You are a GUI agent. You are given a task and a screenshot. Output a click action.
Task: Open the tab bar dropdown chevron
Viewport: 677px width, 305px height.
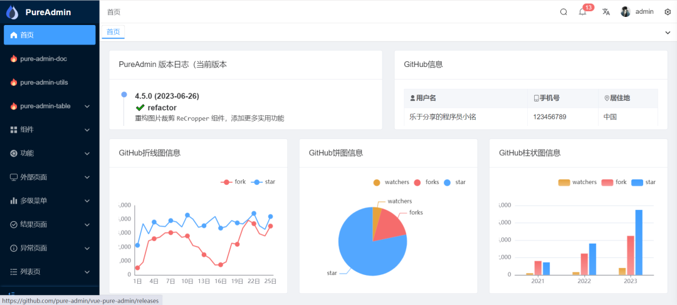point(668,33)
